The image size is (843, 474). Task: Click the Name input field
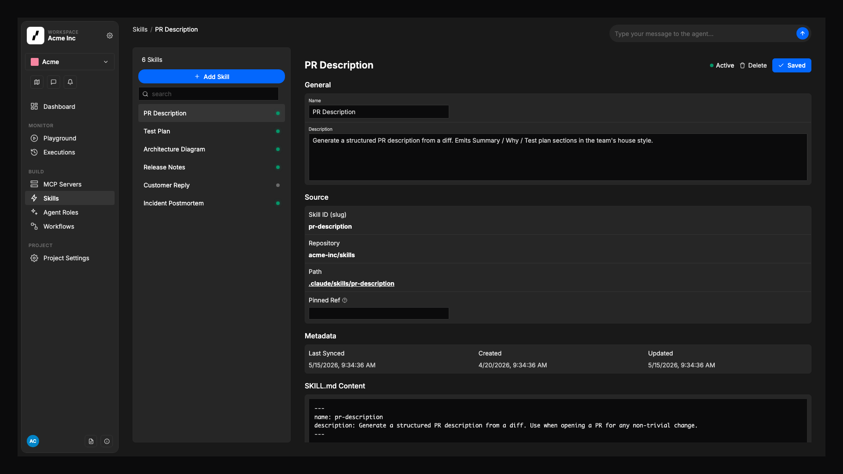pos(379,112)
